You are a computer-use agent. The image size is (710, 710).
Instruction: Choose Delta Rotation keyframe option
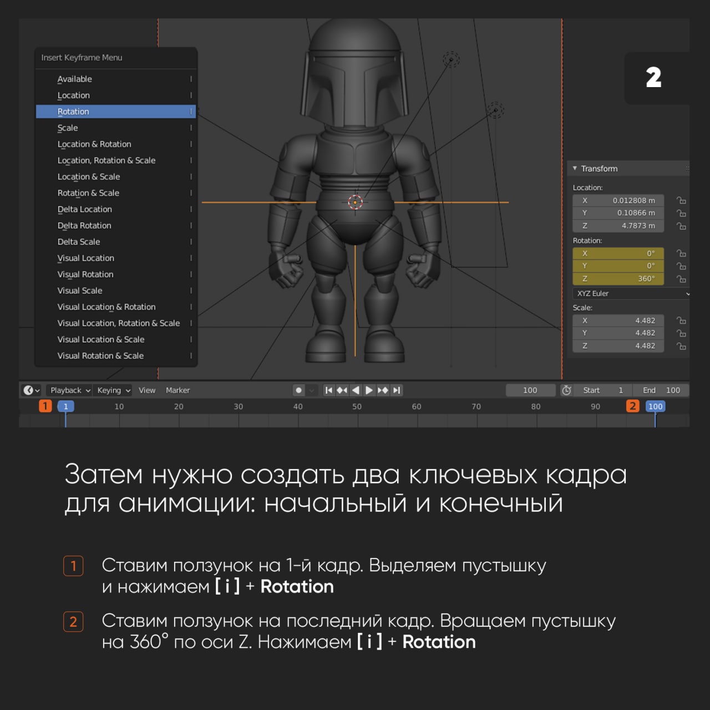click(x=116, y=225)
